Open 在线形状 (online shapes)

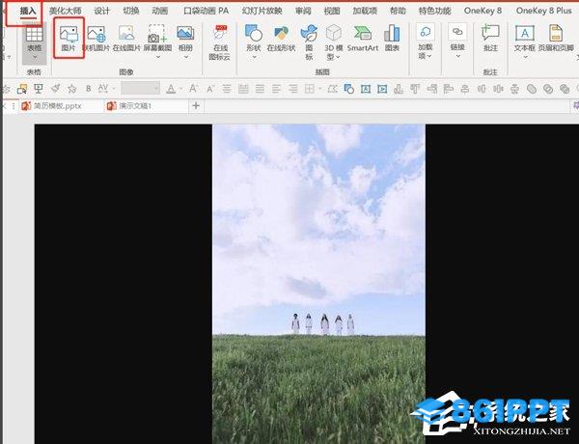281,38
